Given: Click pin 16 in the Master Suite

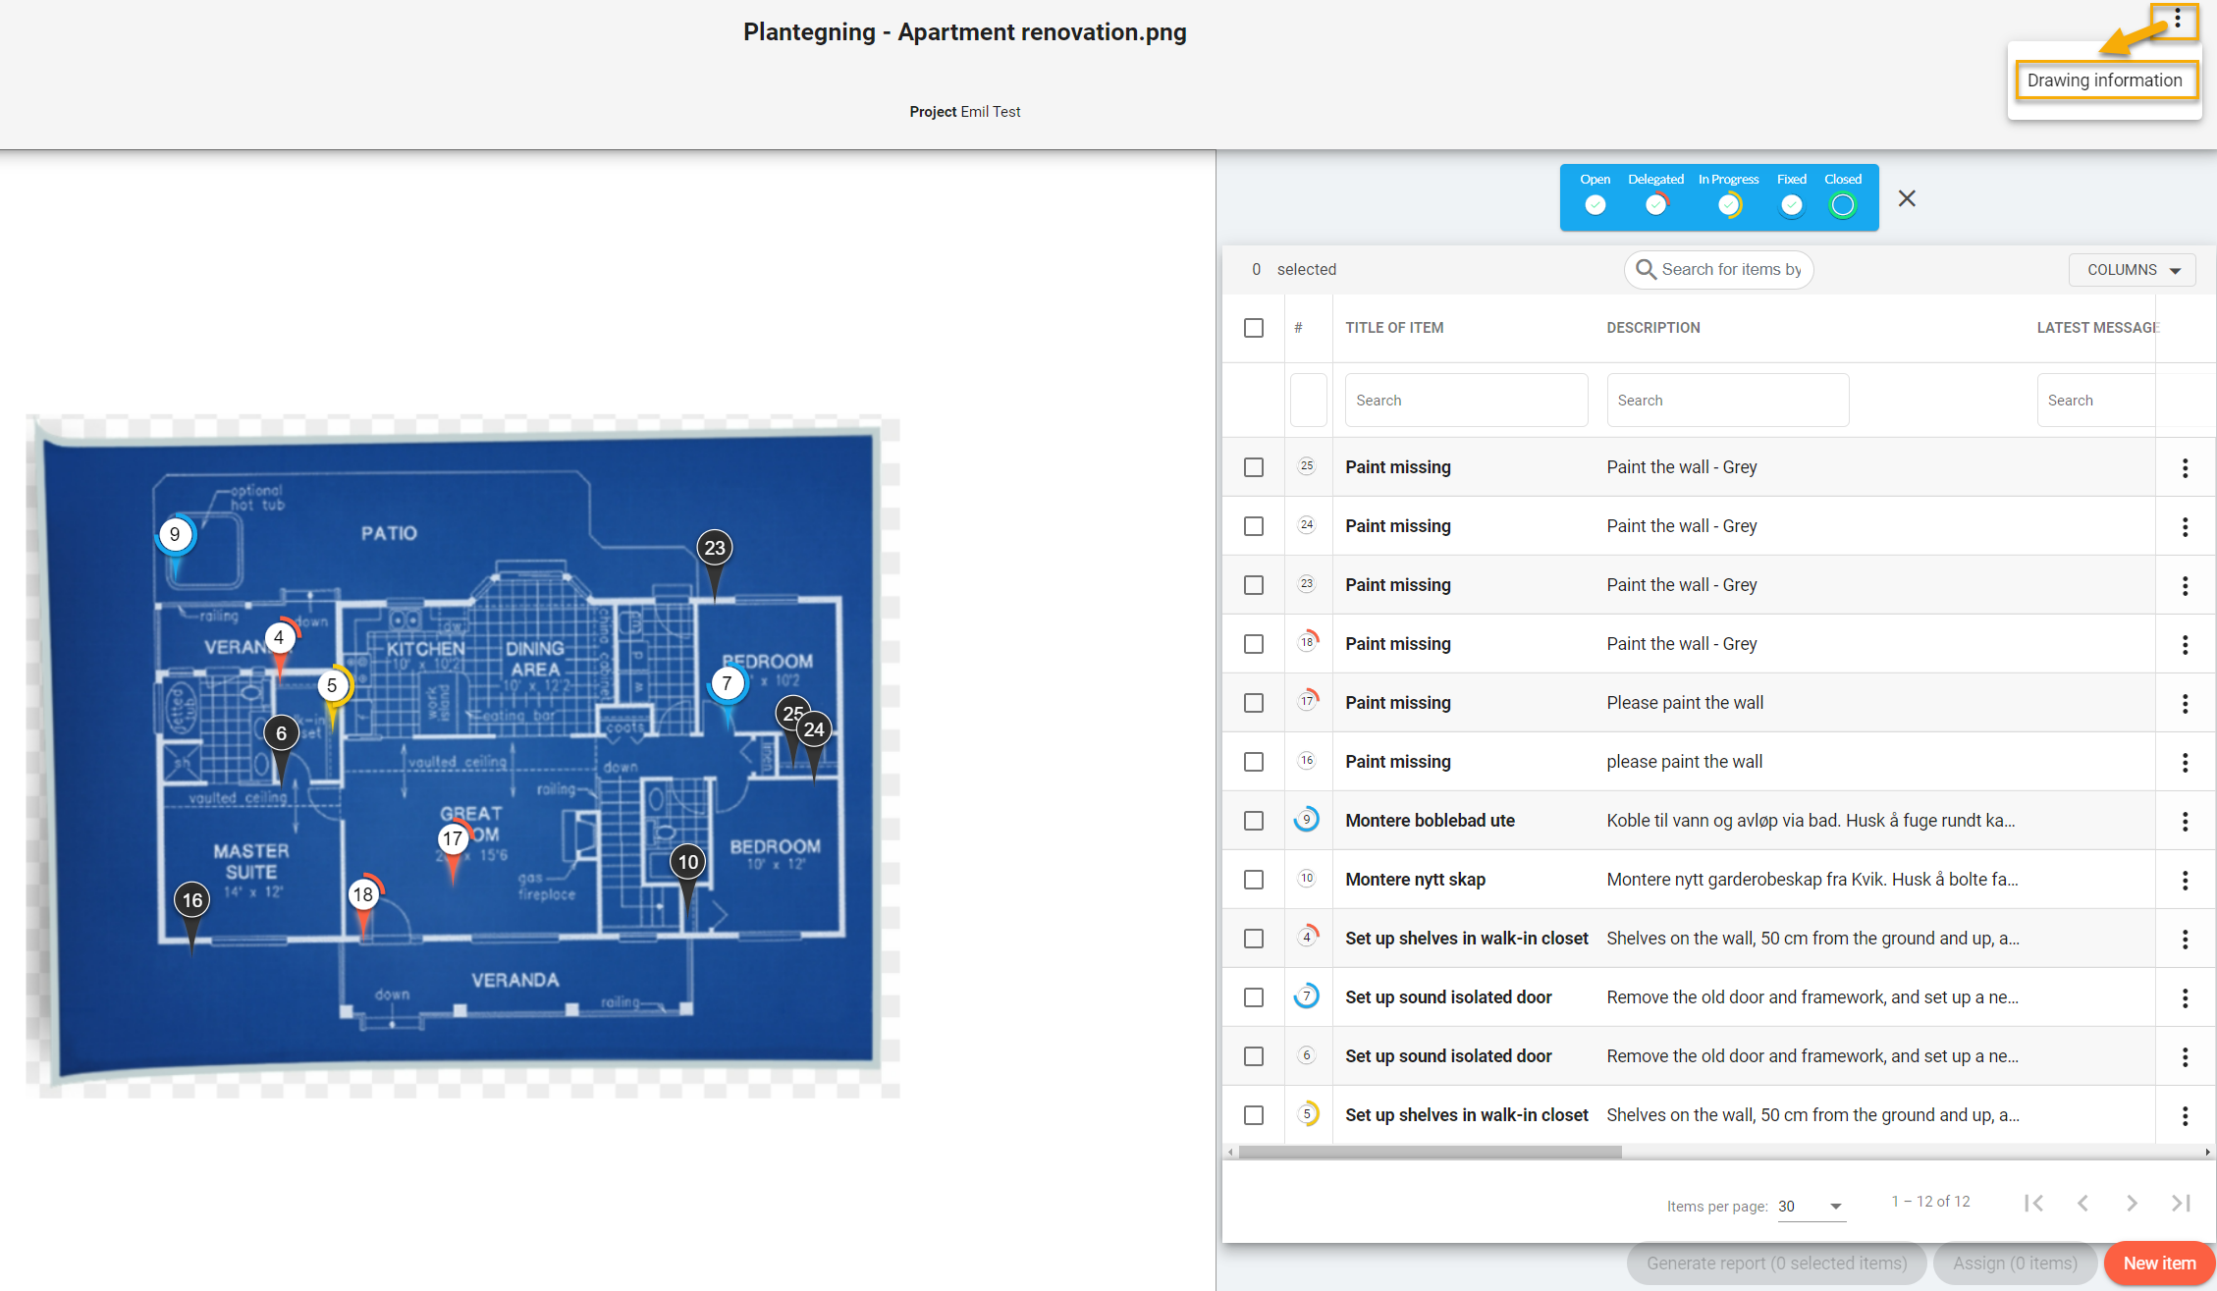Looking at the screenshot, I should (192, 900).
